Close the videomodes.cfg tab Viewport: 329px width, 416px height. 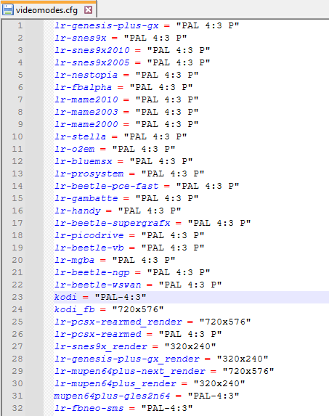tap(88, 10)
